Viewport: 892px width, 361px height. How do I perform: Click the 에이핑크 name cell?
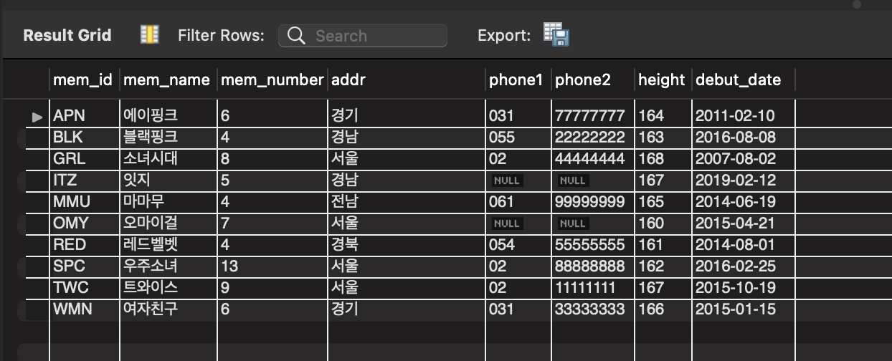click(x=168, y=115)
